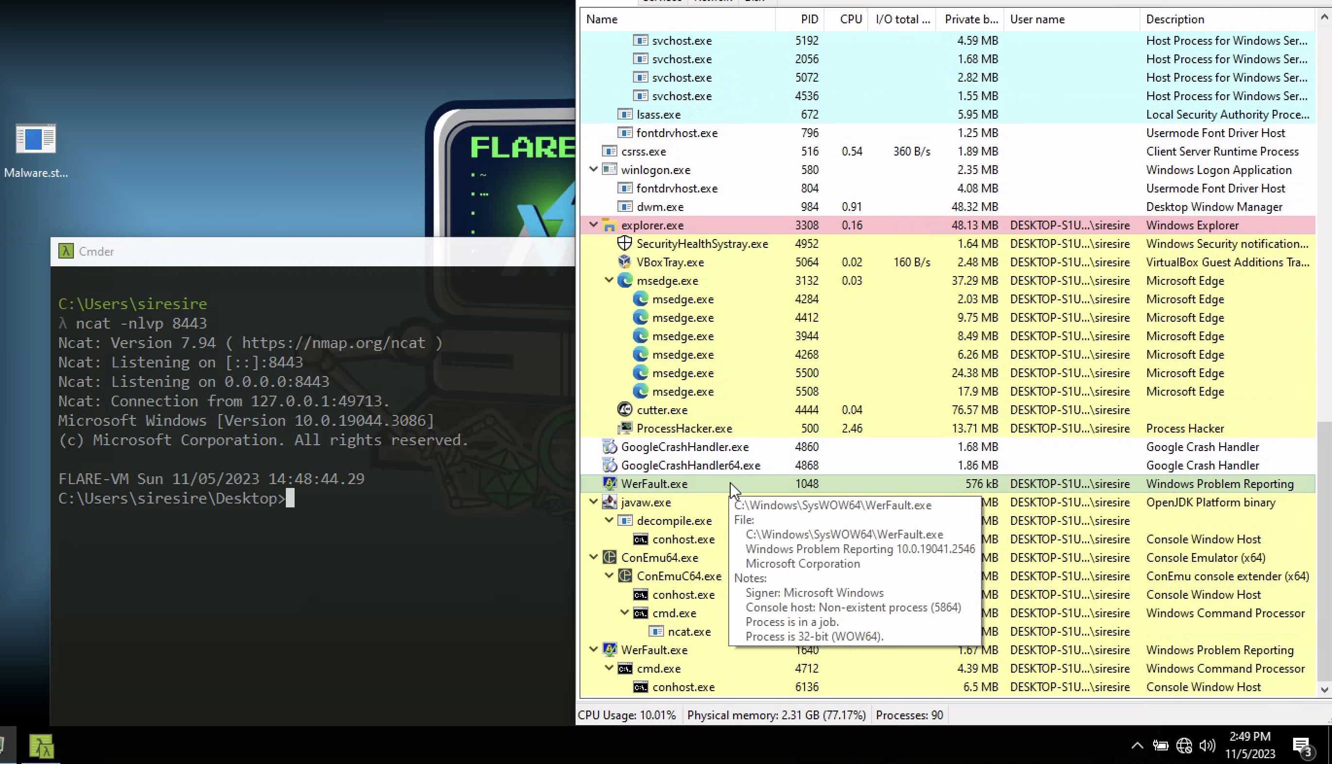Select the fontdrvhost.exe row with PID 796
The width and height of the screenshot is (1332, 764).
click(x=947, y=133)
